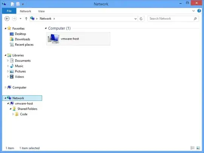Viewport: 204px width, 153px height.
Task: Select the vmware-host computer item
Action: (x=78, y=39)
